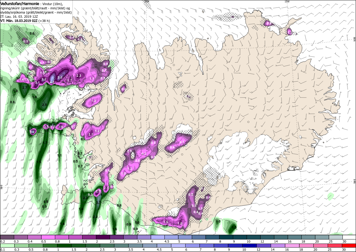Click the dark teal snow swatch labeled 8
The image size is (356, 252).
(226, 237)
